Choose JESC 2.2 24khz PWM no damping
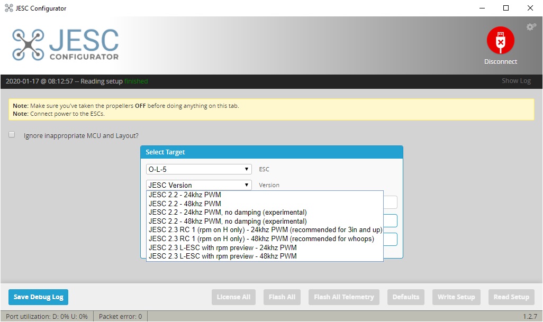Viewport: 543px width, 322px height. (x=265, y=213)
